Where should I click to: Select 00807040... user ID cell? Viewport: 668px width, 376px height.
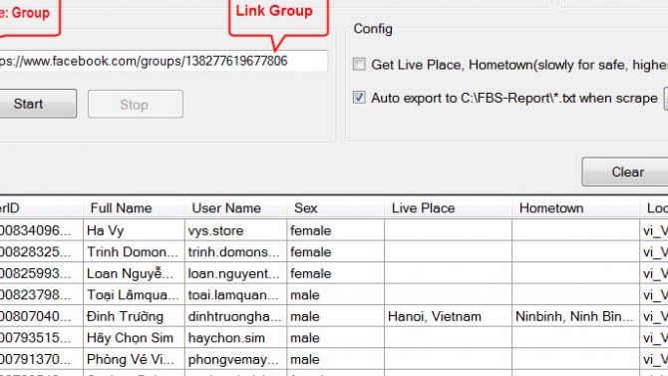[41, 316]
